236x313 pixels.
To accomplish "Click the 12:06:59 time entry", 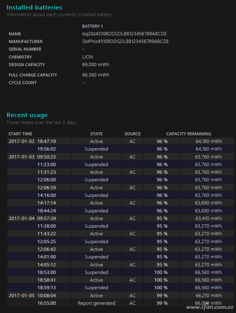I will point(47,188).
